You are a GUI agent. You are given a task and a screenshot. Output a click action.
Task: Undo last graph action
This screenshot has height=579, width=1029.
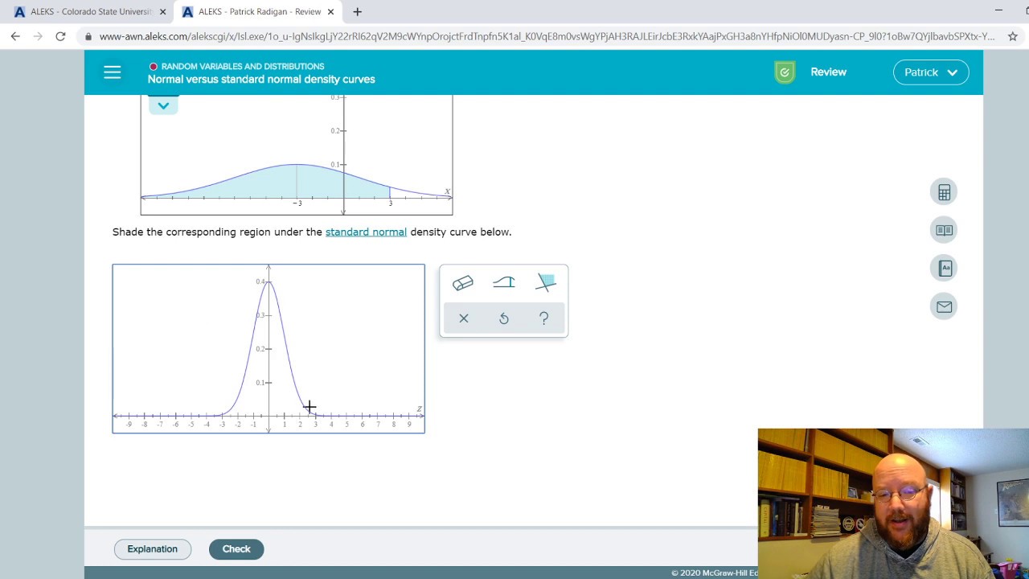(x=504, y=318)
